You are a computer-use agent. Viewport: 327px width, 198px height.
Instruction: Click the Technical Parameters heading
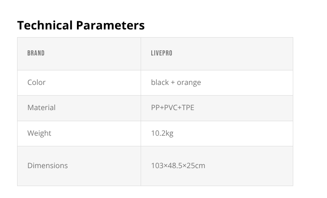coord(81,26)
